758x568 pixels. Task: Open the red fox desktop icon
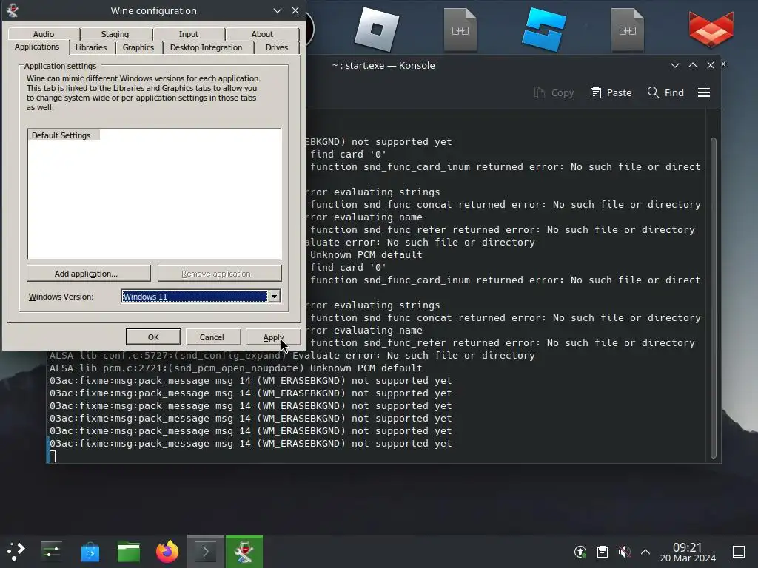(x=711, y=30)
